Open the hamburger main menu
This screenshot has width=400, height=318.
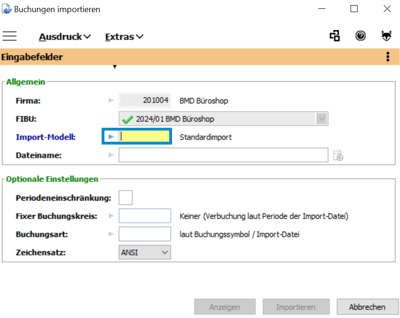[9, 36]
